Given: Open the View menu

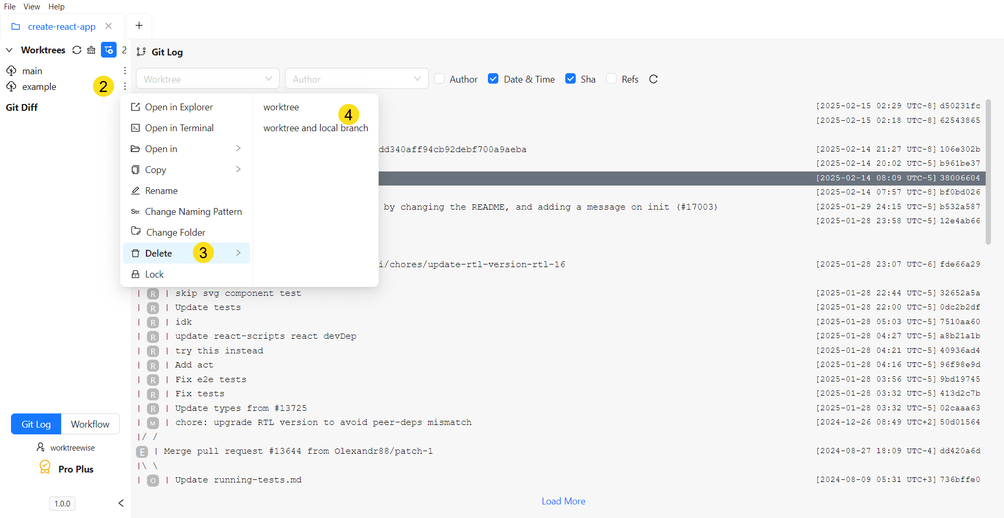Looking at the screenshot, I should point(32,7).
